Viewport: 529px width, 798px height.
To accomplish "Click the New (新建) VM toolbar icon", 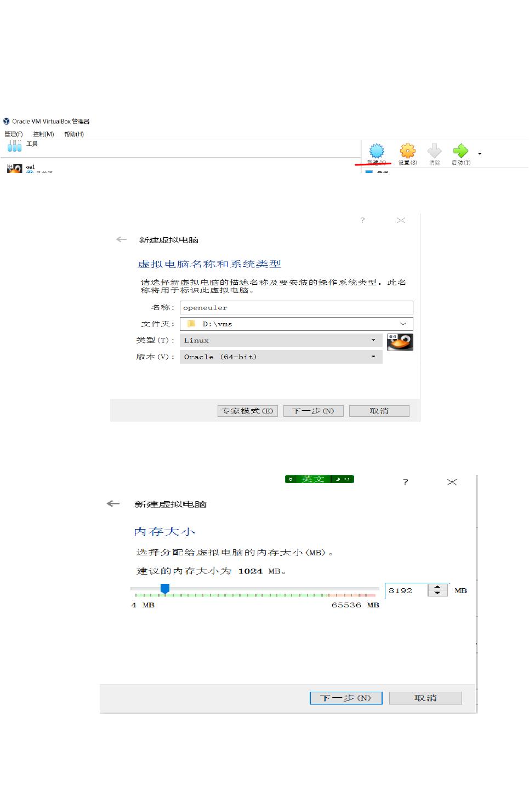I will pos(377,151).
